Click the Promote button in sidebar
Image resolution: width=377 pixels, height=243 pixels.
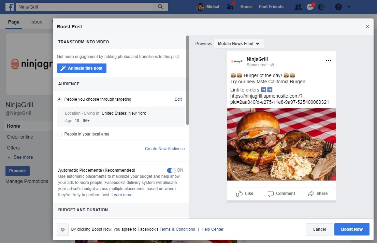[17, 171]
